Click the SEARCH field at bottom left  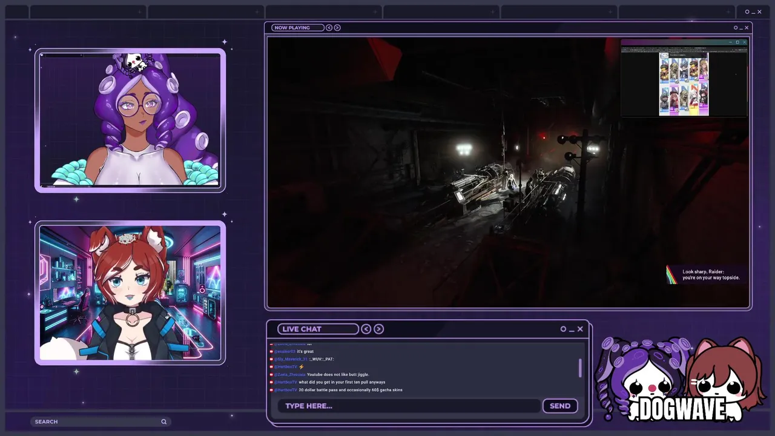point(100,421)
